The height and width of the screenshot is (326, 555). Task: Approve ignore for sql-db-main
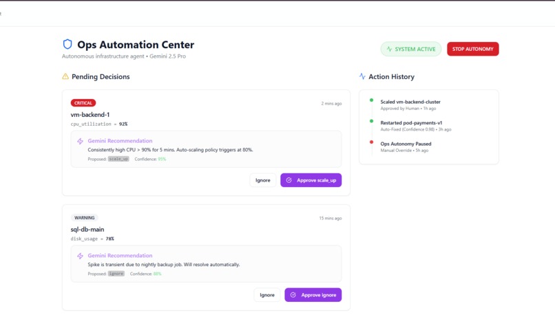click(x=313, y=295)
